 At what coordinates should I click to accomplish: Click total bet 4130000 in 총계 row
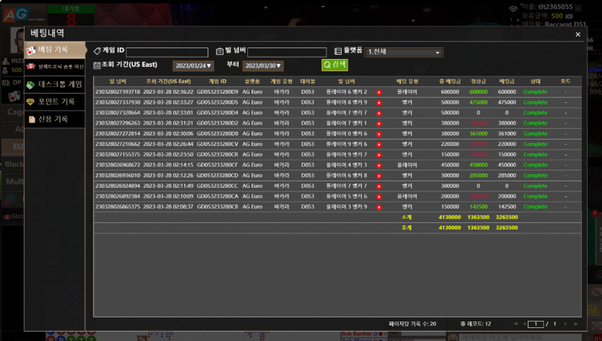pos(450,227)
